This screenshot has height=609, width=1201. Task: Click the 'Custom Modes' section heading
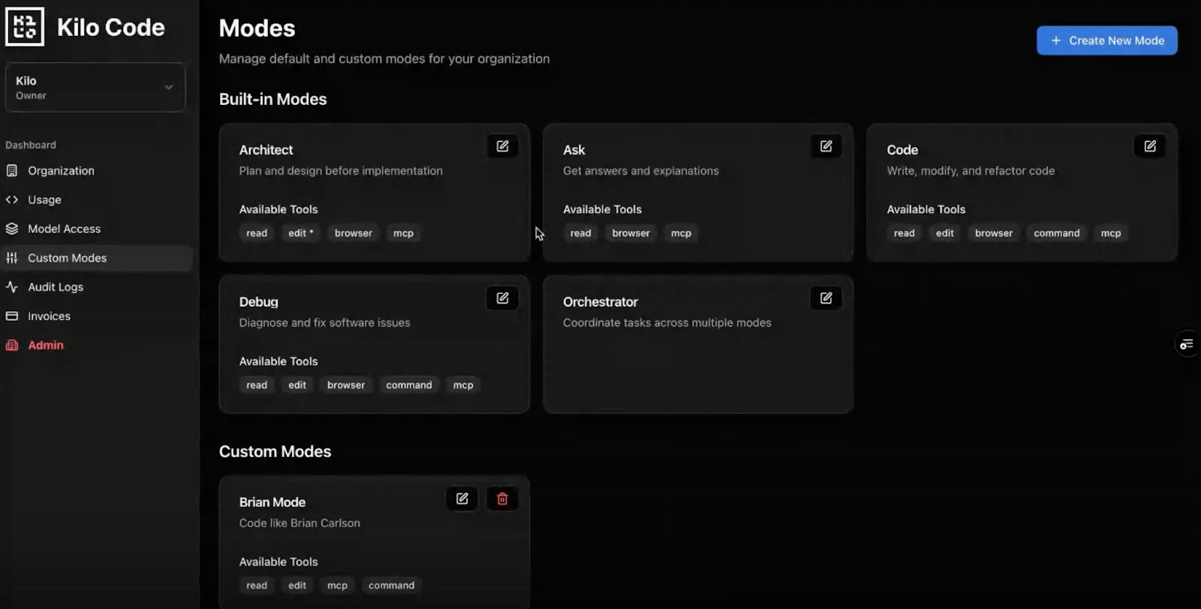coord(275,452)
